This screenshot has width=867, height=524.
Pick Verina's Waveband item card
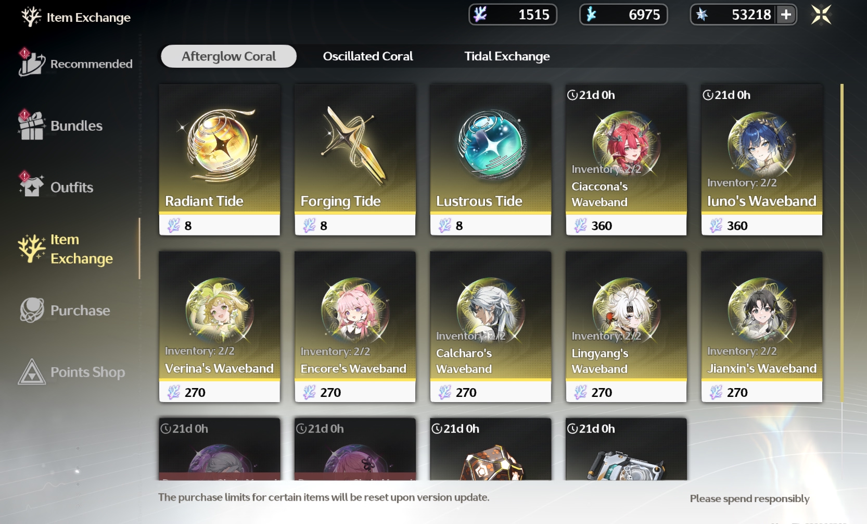point(220,327)
